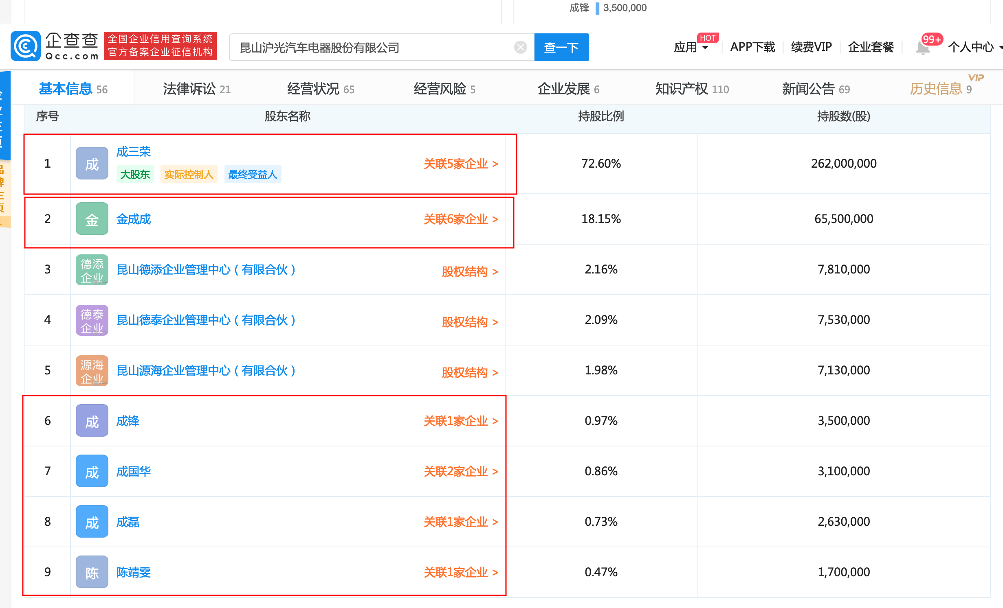Expand 关联5家企业 for 成三荣
Viewport: 1003px width, 608px height.
pos(461,164)
